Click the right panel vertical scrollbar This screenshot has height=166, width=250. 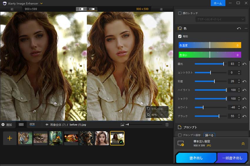pos(249,95)
